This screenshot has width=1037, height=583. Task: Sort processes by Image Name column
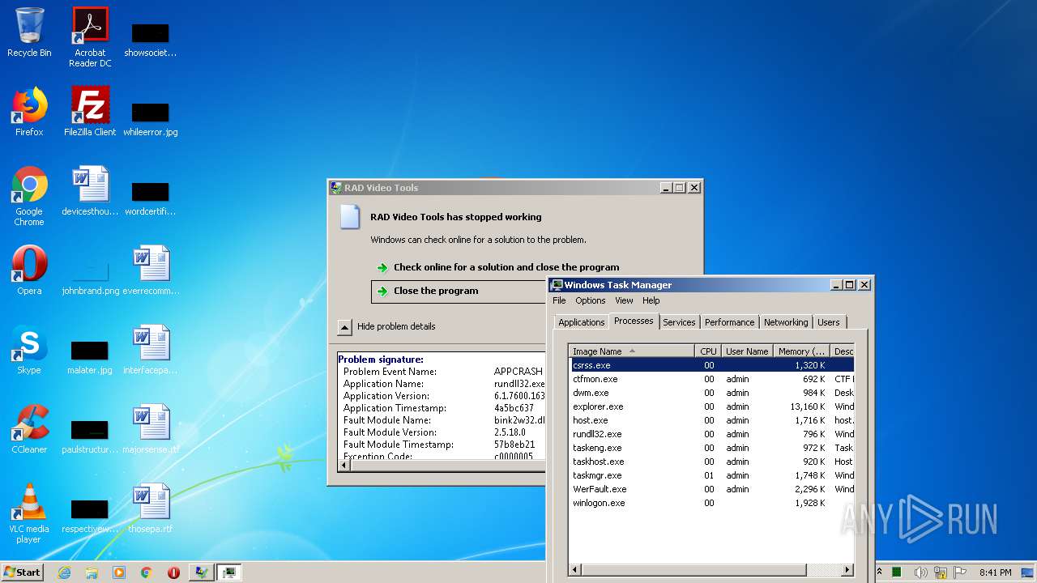[x=632, y=351]
